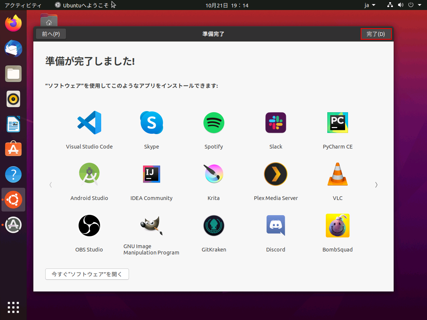The height and width of the screenshot is (320, 427).
Task: Click the BombSquad label text
Action: [x=338, y=250]
